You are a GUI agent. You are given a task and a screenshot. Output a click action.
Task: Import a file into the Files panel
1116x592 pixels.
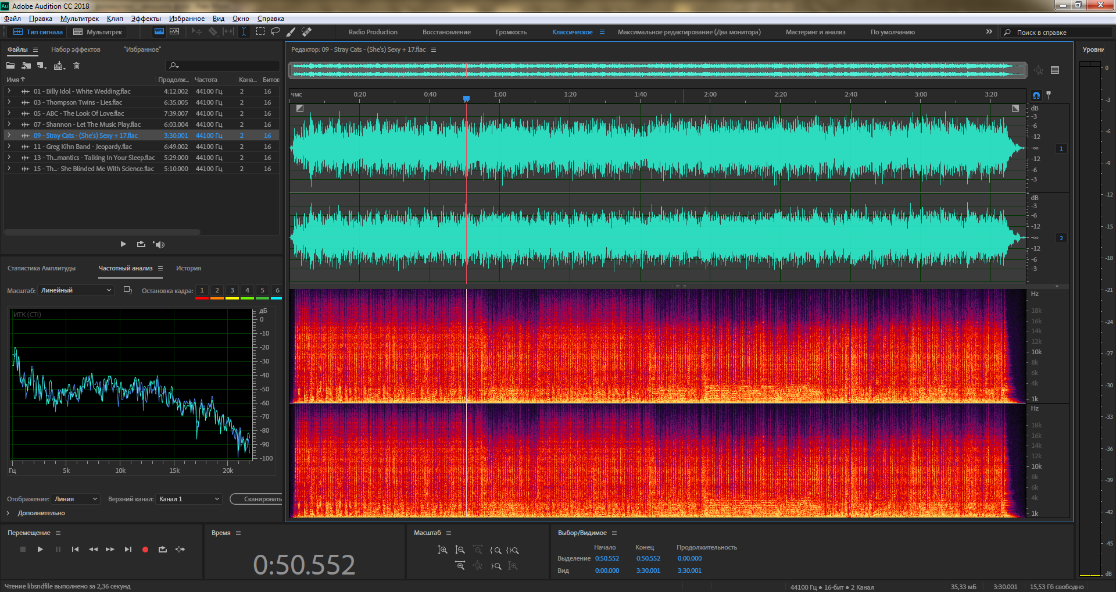click(26, 66)
